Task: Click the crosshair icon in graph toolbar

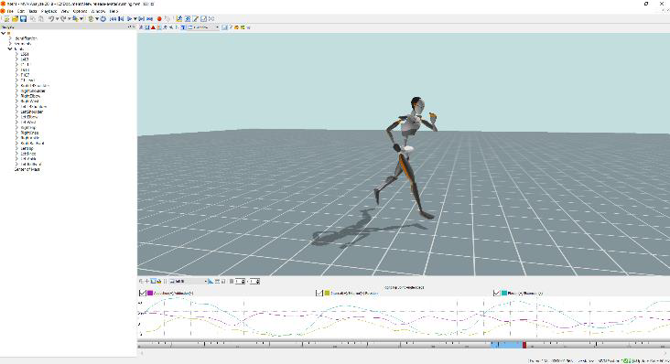Action: coord(146,281)
